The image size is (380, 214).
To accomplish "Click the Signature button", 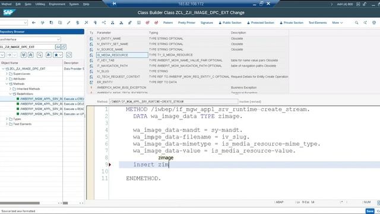I will tap(207, 23).
